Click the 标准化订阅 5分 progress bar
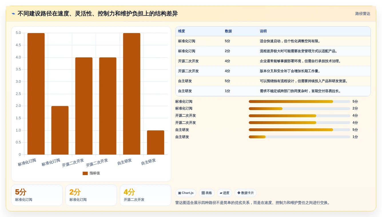This screenshot has height=217, width=382. click(x=299, y=102)
